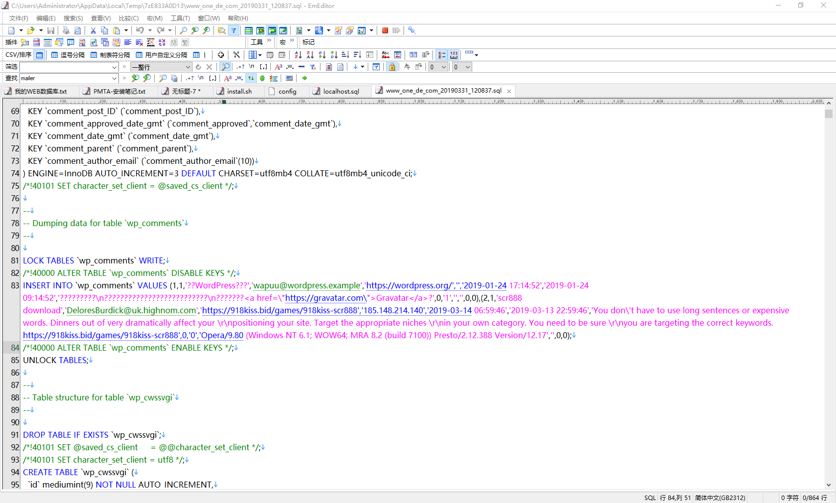The image size is (836, 503).
Task: Open the New file dropdown arrow
Action: coord(21,30)
